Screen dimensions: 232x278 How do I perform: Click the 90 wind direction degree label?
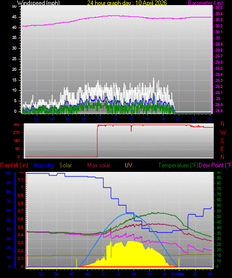(18, 149)
